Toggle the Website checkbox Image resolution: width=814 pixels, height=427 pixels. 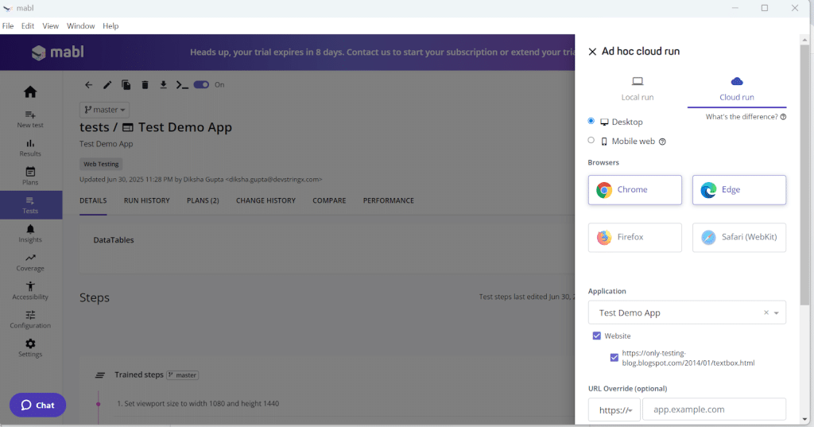point(596,336)
